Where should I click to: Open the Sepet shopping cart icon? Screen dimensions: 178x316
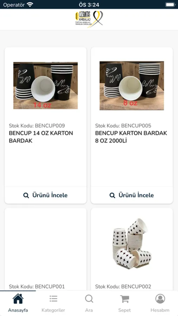(x=125, y=299)
